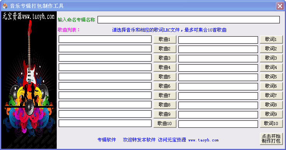Click the lyrics field beside 歌词4
Image resolution: width=286 pixels, height=150 pixels.
[x=218, y=68]
